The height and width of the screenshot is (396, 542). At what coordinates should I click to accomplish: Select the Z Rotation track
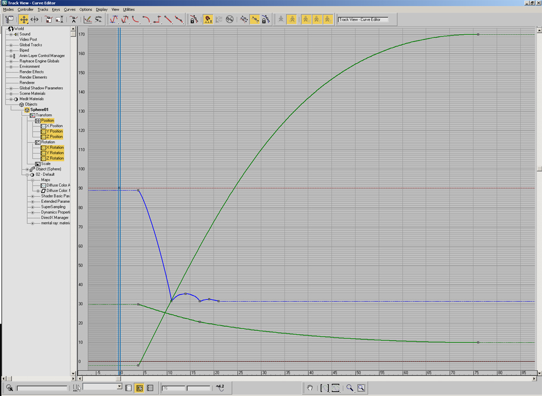pos(55,159)
